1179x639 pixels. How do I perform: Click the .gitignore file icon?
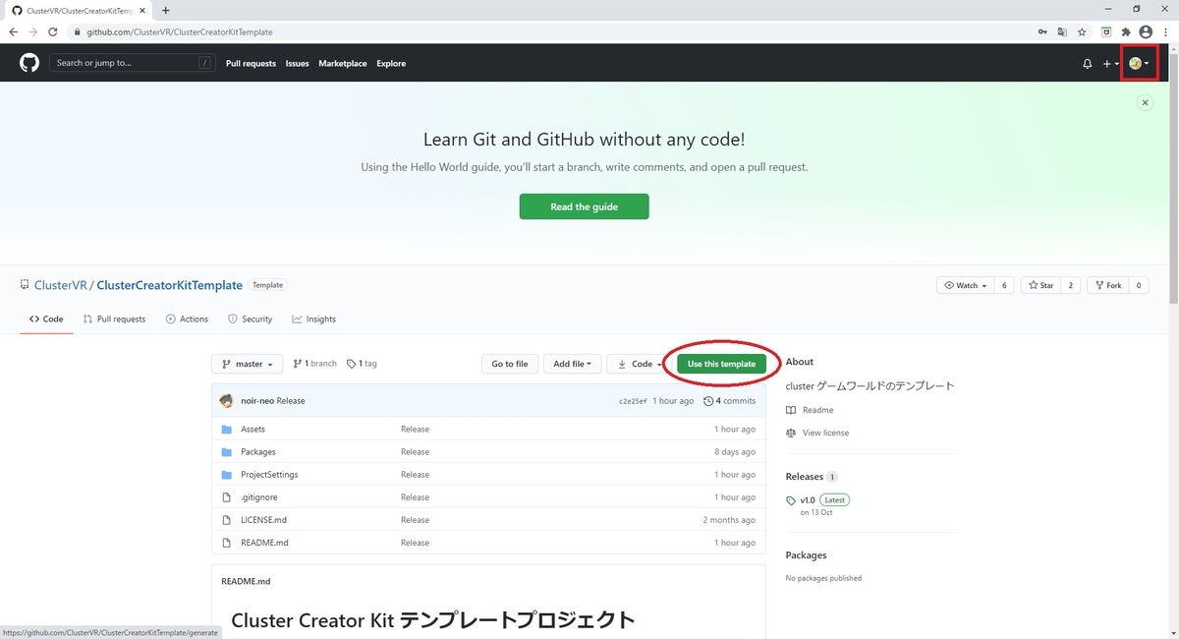[227, 497]
